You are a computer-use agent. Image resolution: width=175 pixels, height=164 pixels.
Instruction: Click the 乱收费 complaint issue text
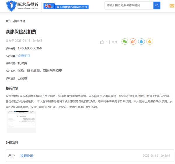pyautogui.click(x=22, y=63)
